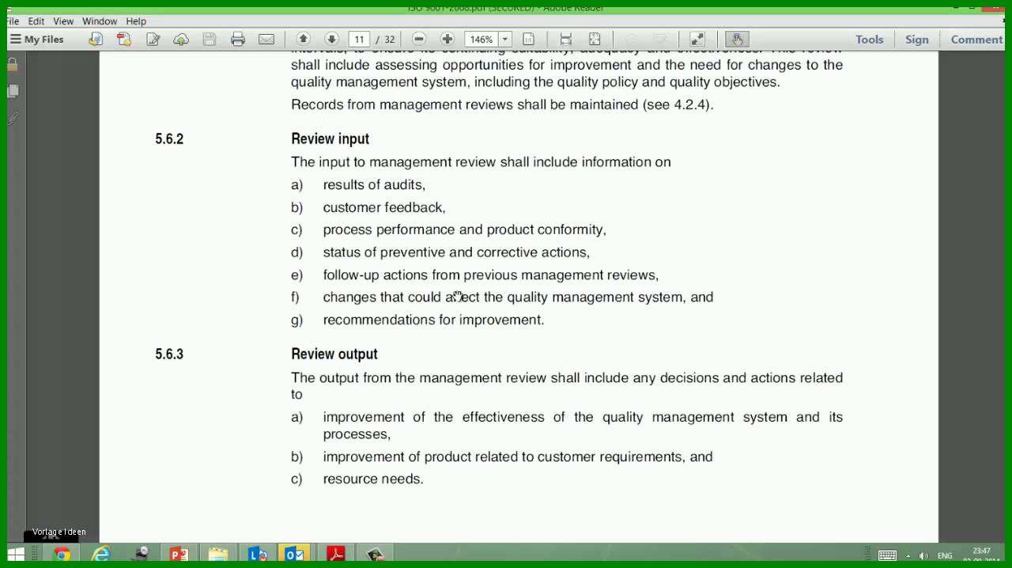Print the document using printer icon
This screenshot has height=568, width=1012.
click(238, 39)
